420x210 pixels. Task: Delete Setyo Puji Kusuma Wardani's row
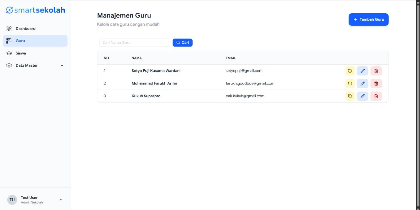point(376,71)
